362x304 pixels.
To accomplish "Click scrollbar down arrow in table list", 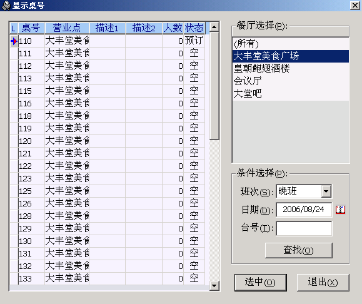I will tap(214, 286).
